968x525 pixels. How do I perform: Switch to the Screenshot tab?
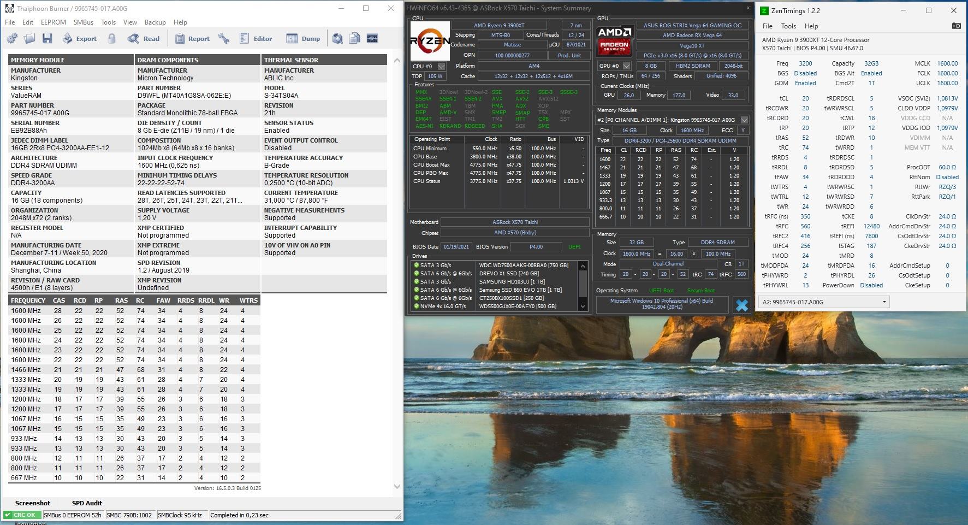pos(33,503)
